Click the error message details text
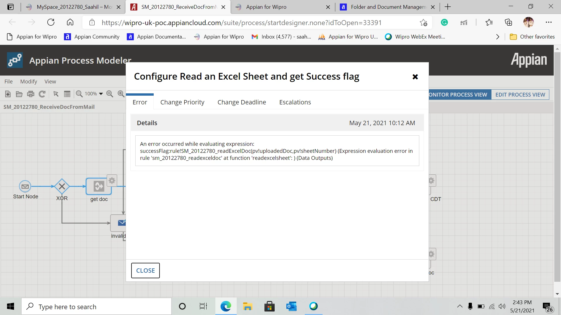 (x=276, y=151)
